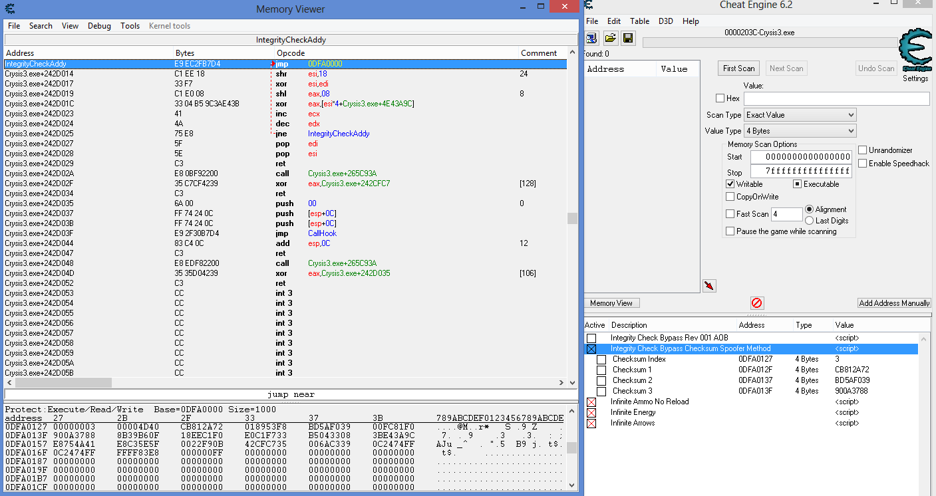Close the Memory Viewer window
Image resolution: width=936 pixels, height=496 pixels.
point(565,6)
